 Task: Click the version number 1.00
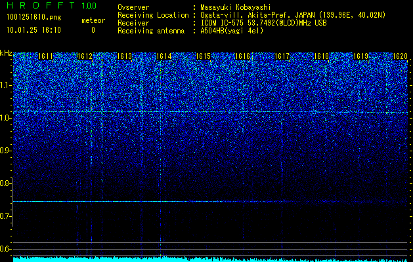coord(89,5)
